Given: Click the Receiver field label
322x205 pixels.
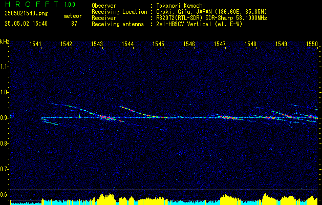Looking at the screenshot, I should [104, 18].
